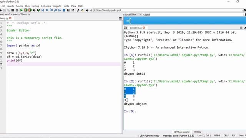This screenshot has width=246, height=138.
Task: Open the editor pane options hamburger menu
Action: tap(120, 18)
